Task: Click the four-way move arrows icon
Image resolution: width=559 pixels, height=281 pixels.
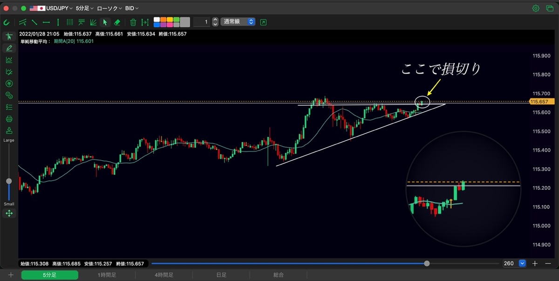Action: pos(9,213)
